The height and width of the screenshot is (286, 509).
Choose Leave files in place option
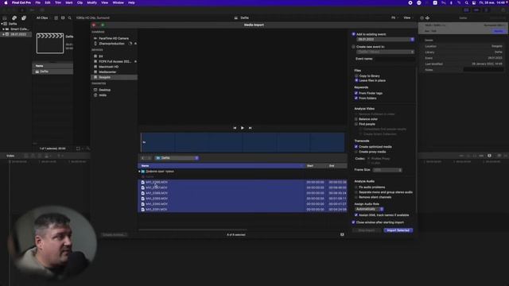coord(356,80)
